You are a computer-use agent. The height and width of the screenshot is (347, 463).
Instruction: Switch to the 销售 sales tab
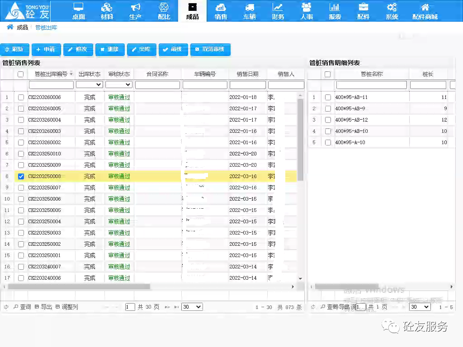tap(221, 10)
